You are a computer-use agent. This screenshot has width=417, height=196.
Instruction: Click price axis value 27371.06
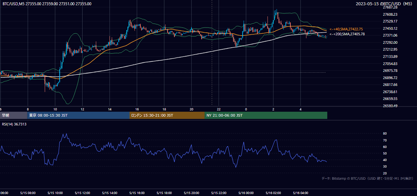click(390, 35)
